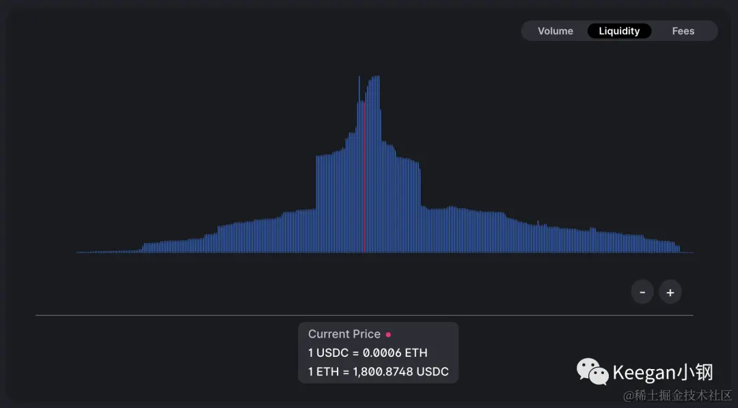The height and width of the screenshot is (408, 738).
Task: Zoom out with the minus button
Action: coord(642,292)
